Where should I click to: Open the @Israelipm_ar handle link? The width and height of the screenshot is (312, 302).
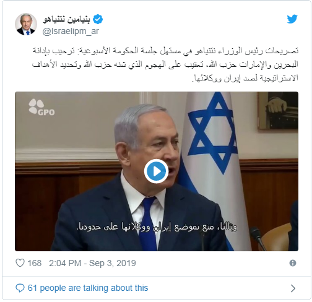click(x=71, y=32)
